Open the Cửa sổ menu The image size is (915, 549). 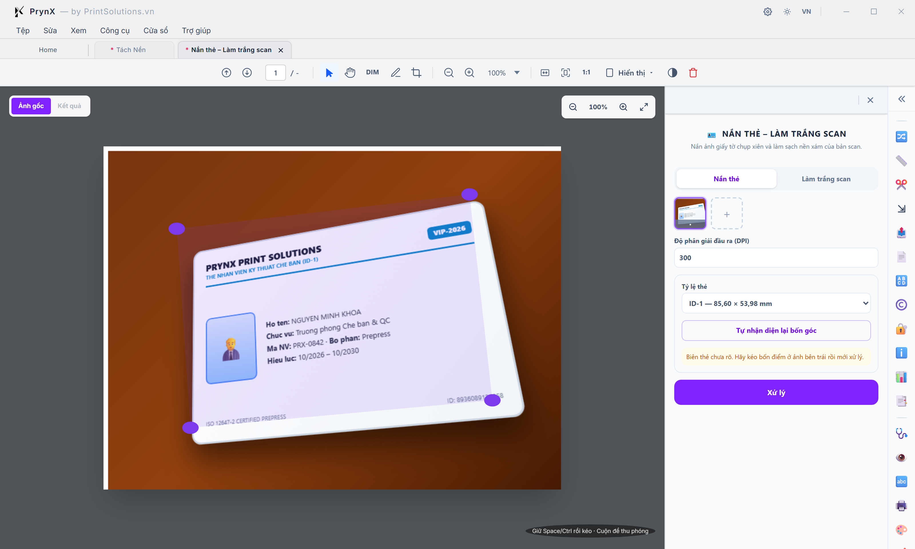[156, 30]
